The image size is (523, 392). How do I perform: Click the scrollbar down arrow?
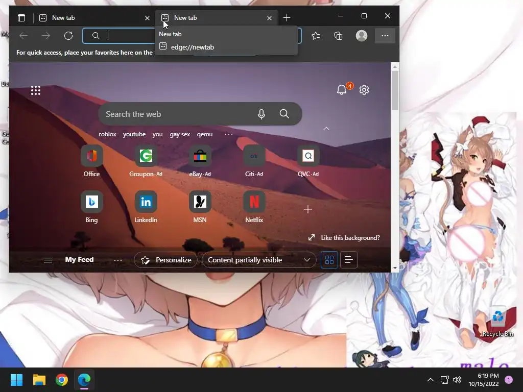tap(395, 268)
